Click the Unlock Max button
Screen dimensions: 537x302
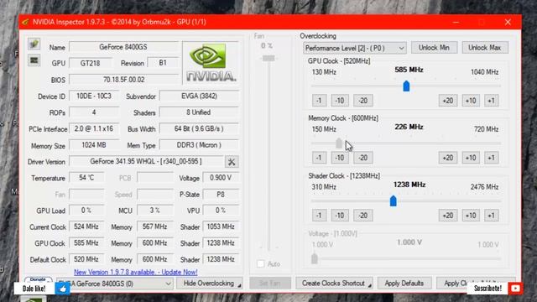click(x=485, y=48)
